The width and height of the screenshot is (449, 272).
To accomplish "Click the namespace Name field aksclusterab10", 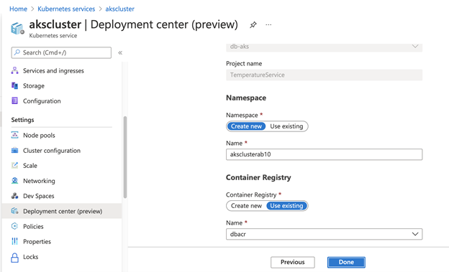I will pyautogui.click(x=324, y=154).
